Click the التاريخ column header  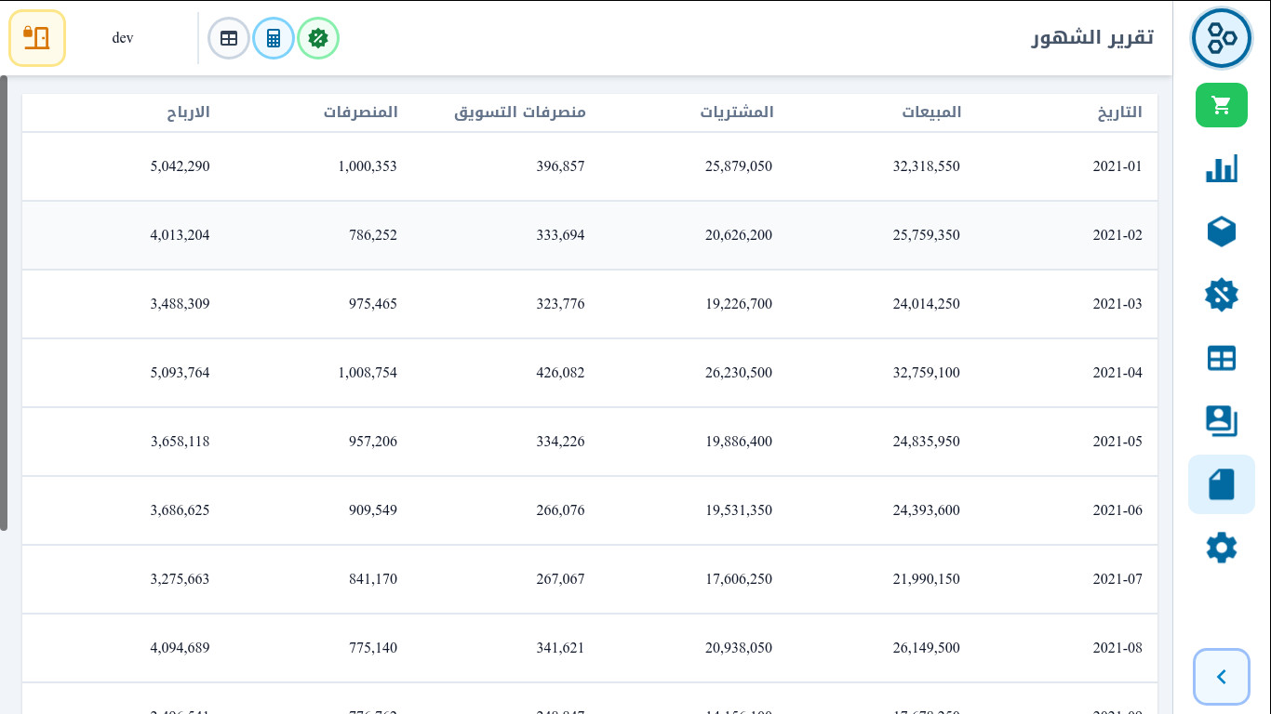[1119, 112]
